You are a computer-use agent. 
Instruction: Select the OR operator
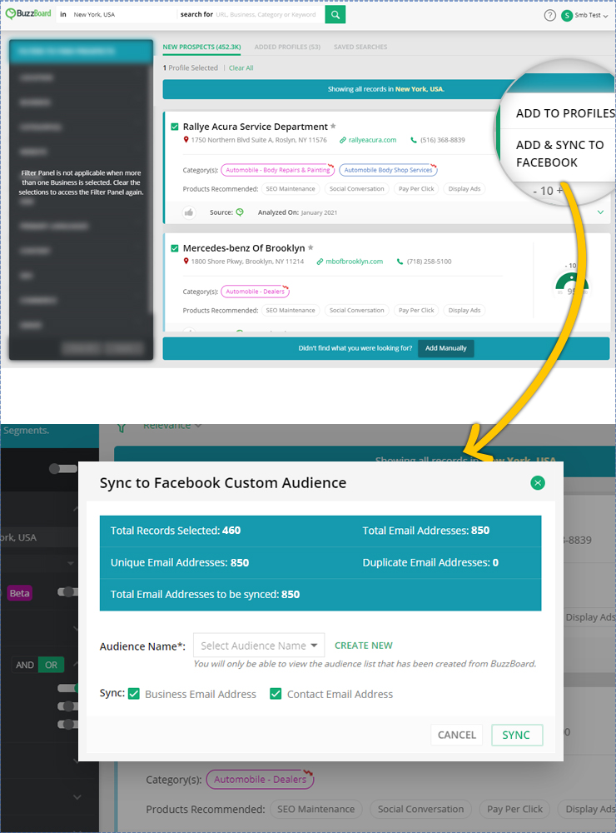[51, 665]
